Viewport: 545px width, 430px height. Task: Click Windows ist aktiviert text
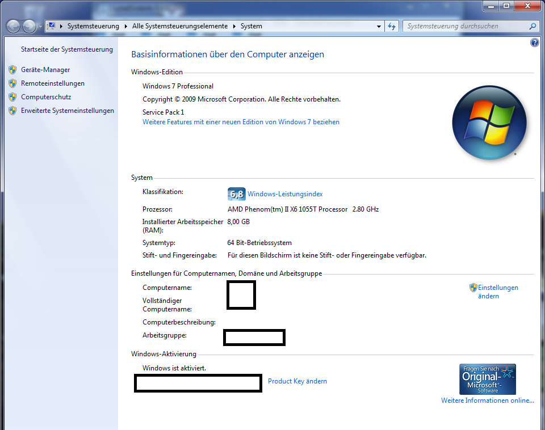click(x=174, y=368)
